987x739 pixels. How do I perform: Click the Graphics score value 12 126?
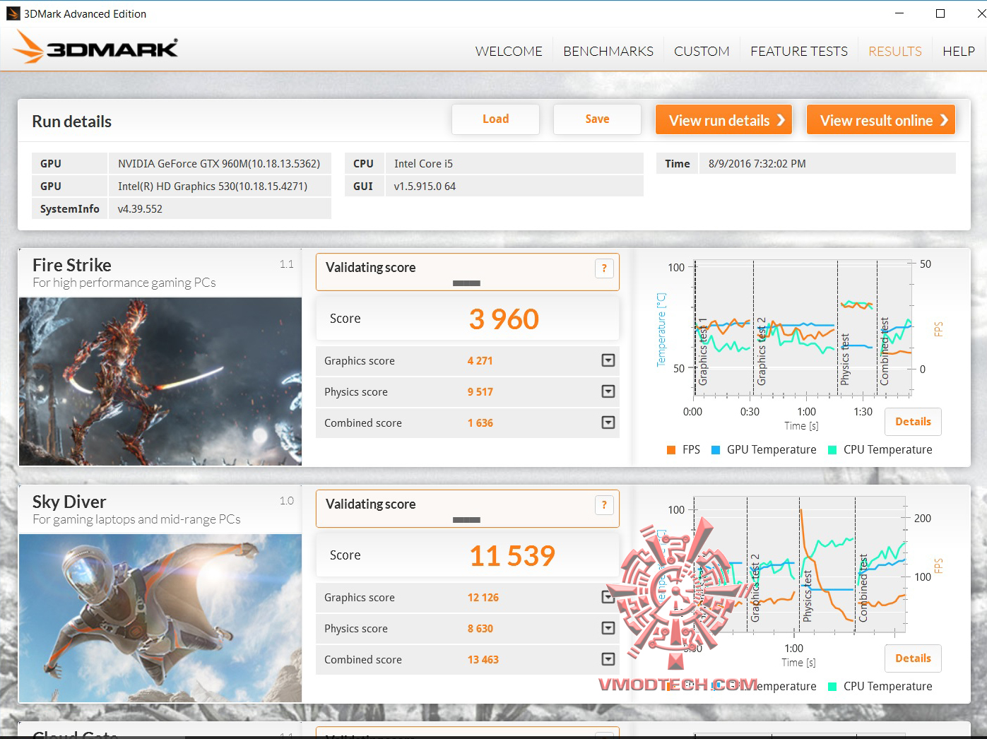[x=483, y=598]
